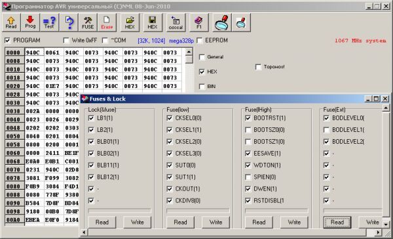Click the 1067 MHz system text
This screenshot has height=239, width=393.
(360, 41)
